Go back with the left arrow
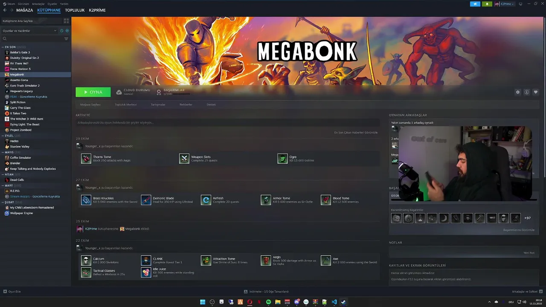 click(x=5, y=10)
